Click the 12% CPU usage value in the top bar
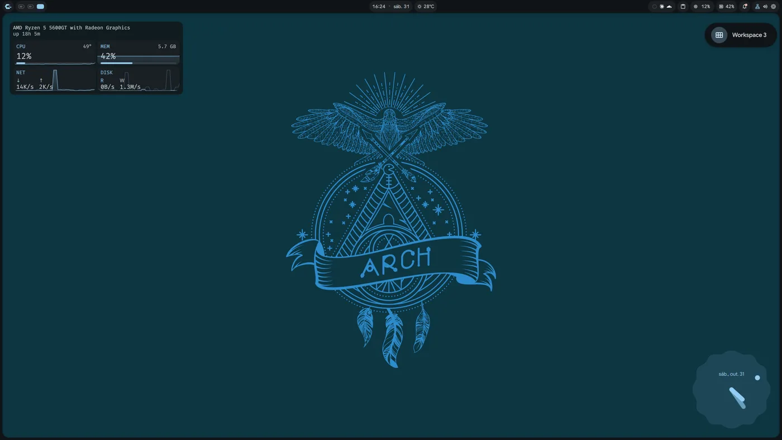The height and width of the screenshot is (440, 782). pyautogui.click(x=705, y=7)
